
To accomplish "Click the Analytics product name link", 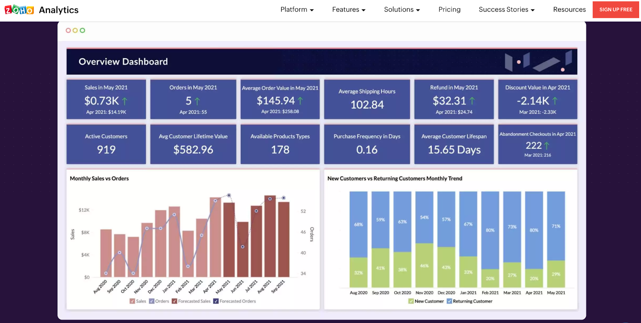I will point(58,10).
